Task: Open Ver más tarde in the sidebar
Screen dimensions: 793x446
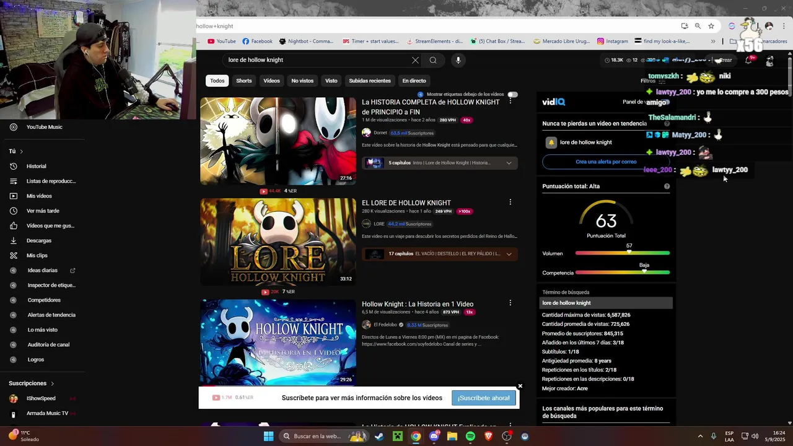Action: point(42,211)
